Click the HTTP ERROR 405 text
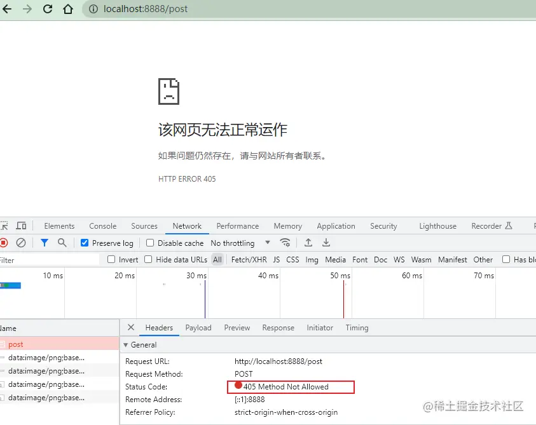The image size is (536, 425). (187, 179)
